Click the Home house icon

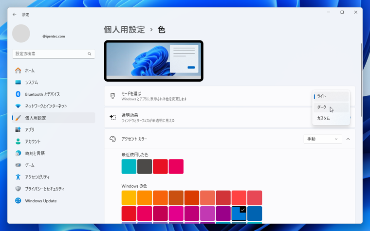(18, 71)
